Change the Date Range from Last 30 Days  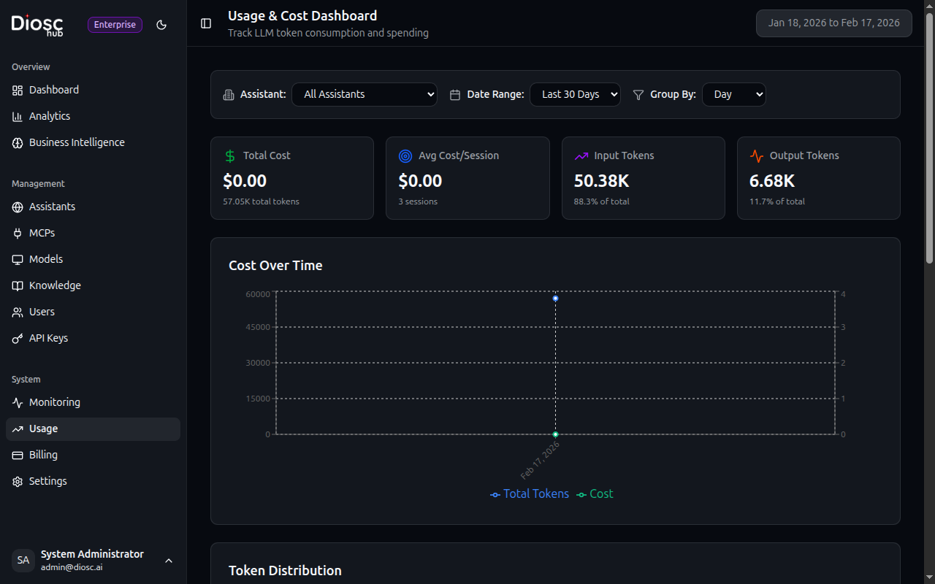(575, 94)
